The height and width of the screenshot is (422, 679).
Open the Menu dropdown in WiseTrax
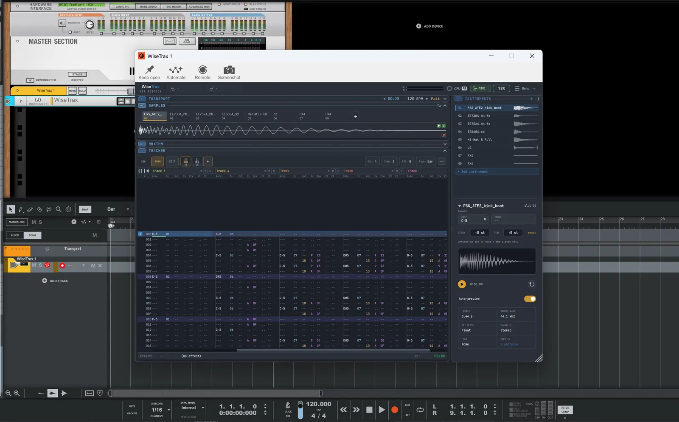coord(525,89)
